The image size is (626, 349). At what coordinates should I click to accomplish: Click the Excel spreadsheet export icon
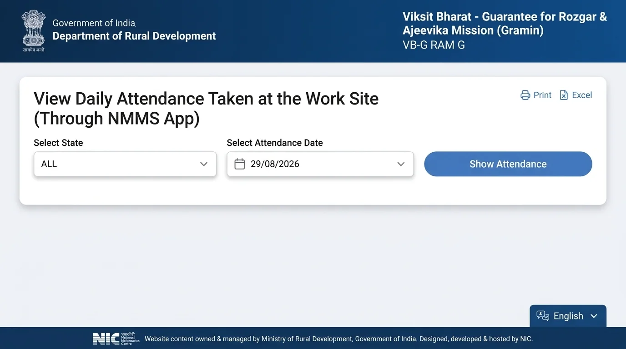pos(564,95)
